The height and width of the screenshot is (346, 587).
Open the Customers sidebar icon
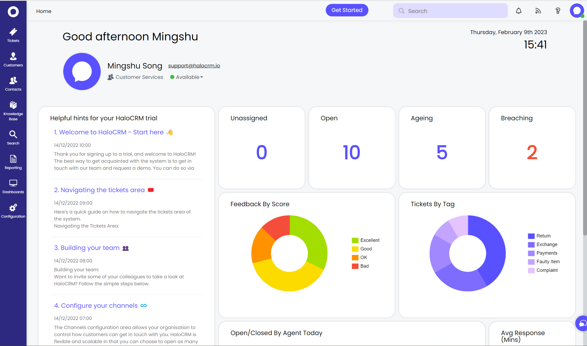(x=13, y=59)
